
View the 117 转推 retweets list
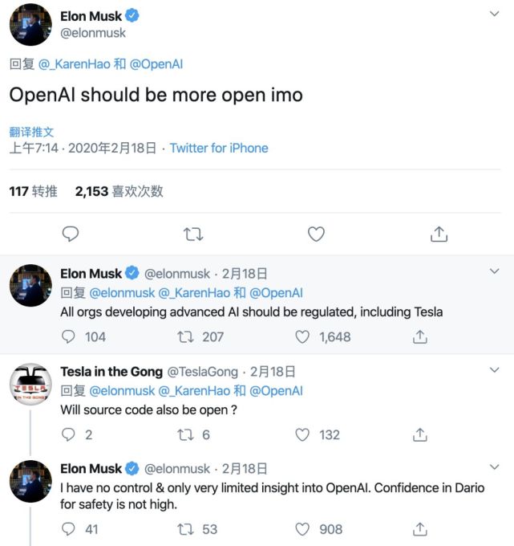pos(33,191)
